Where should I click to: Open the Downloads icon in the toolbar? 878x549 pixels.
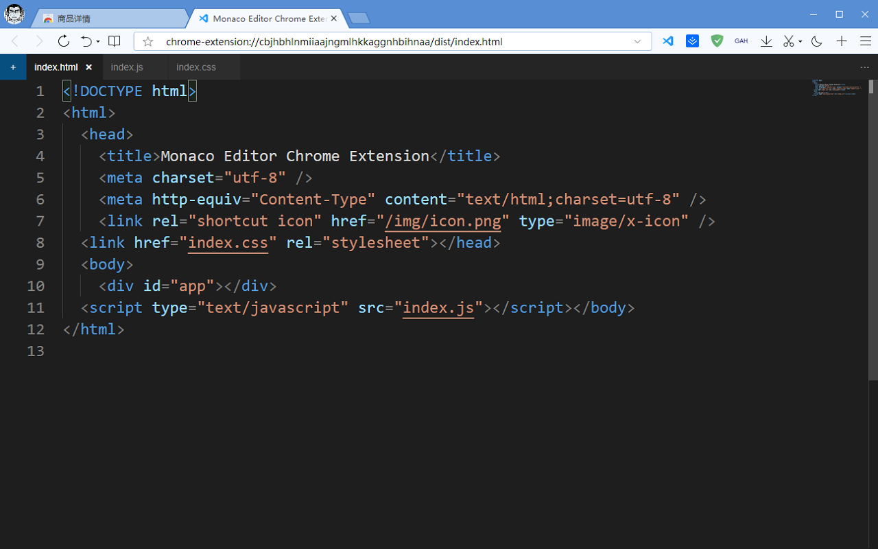tap(766, 41)
